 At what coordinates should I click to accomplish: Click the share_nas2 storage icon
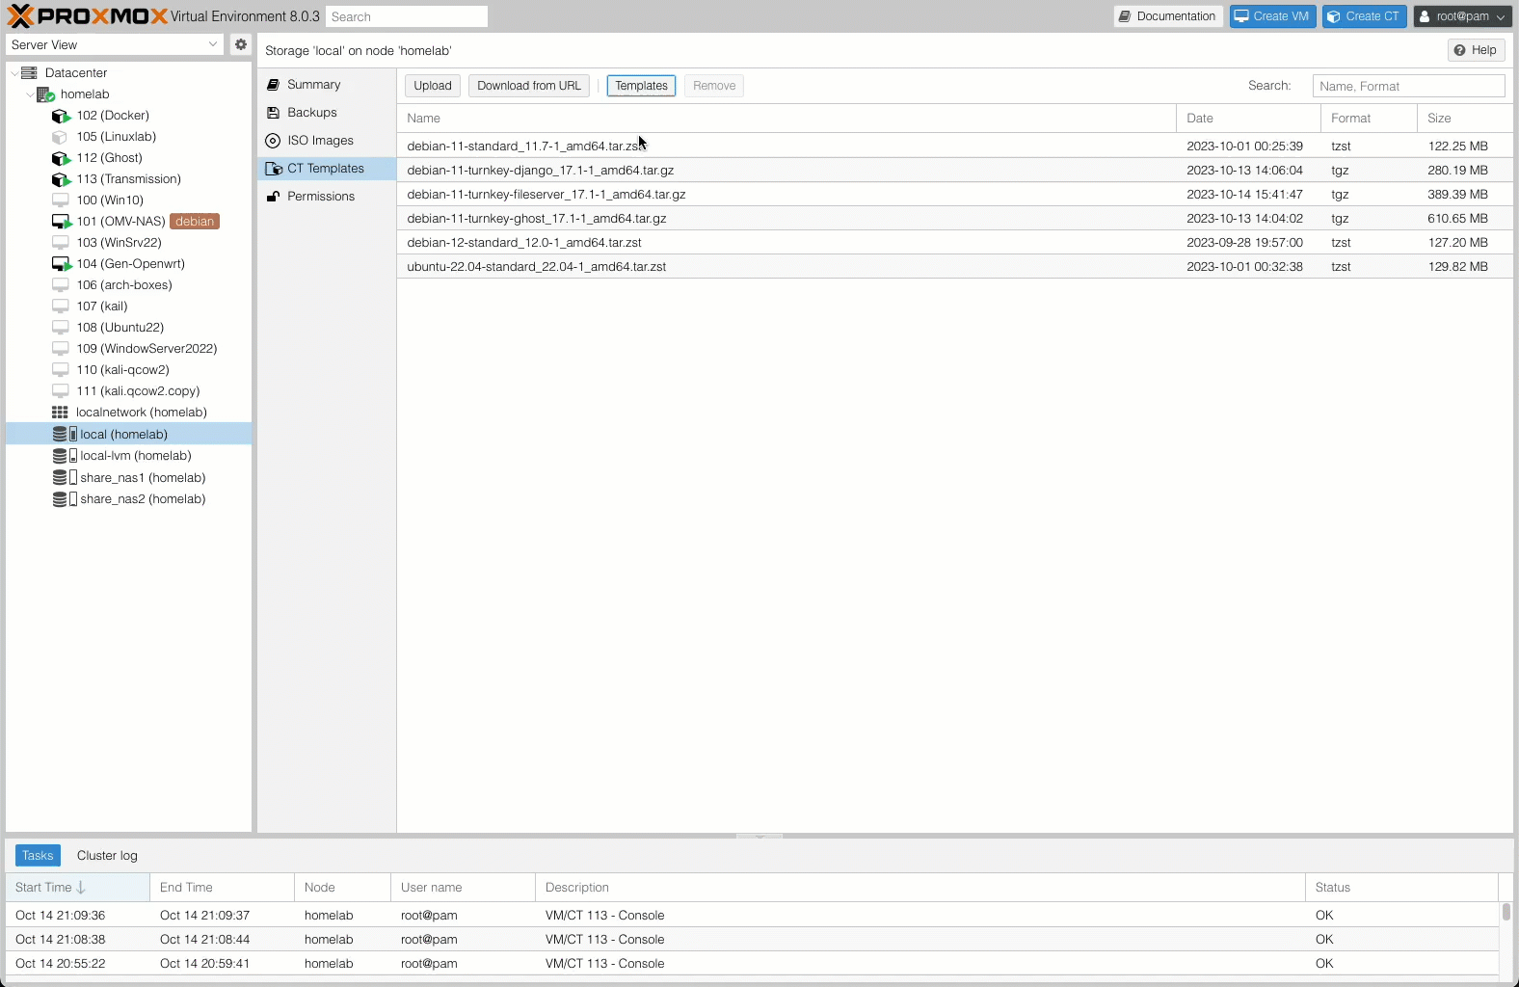click(x=65, y=499)
